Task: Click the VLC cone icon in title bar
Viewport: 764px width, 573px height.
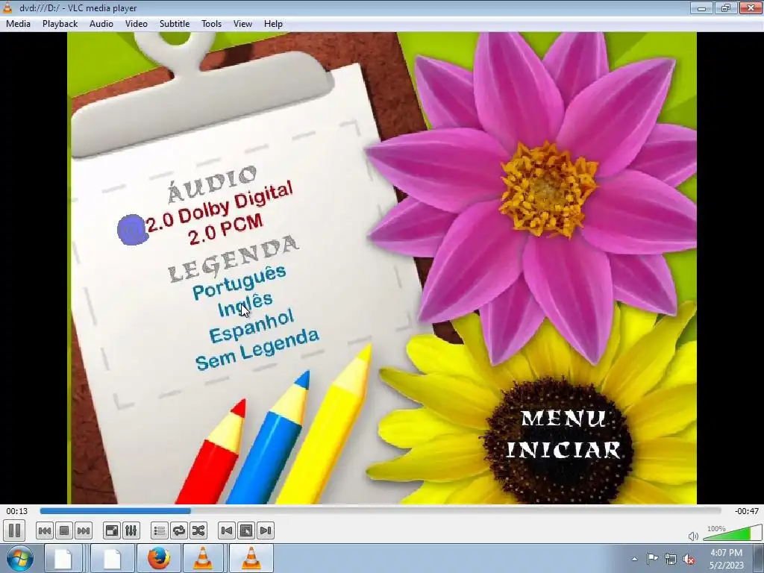Action: click(x=7, y=7)
